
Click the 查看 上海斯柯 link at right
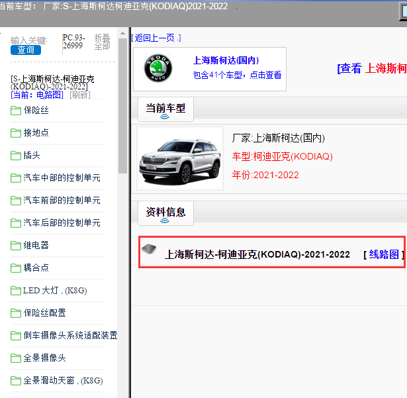[372, 69]
